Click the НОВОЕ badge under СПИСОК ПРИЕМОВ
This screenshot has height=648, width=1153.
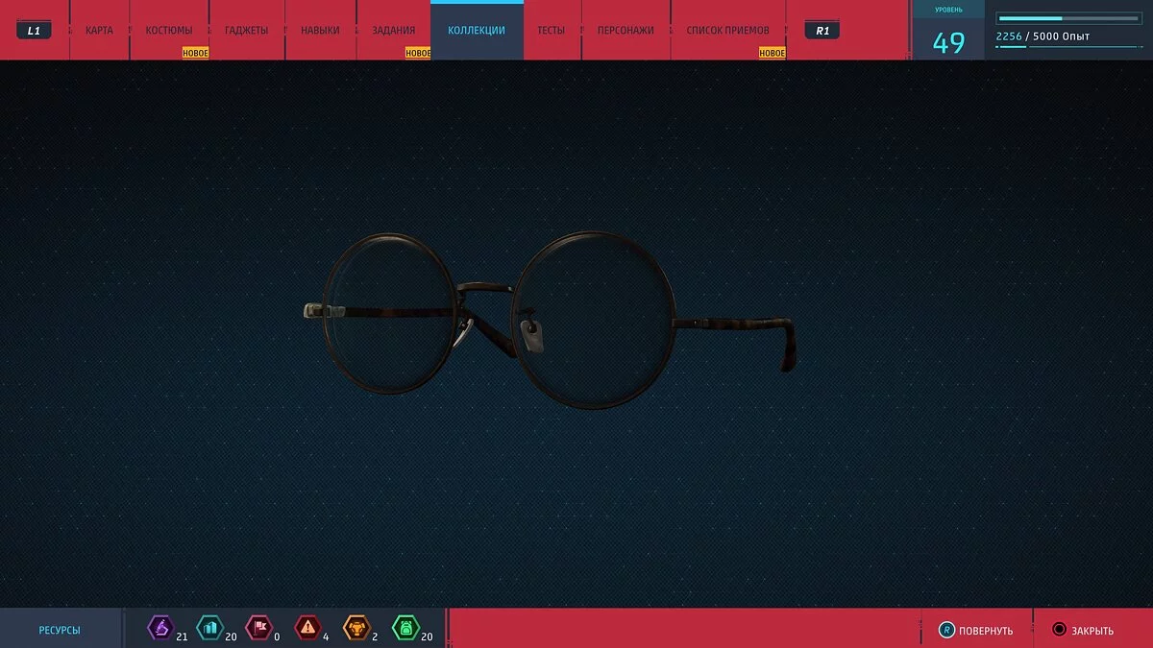click(773, 54)
